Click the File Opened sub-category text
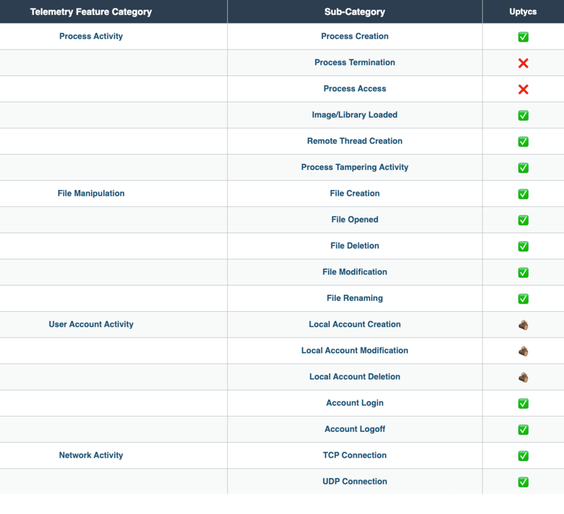 [355, 220]
